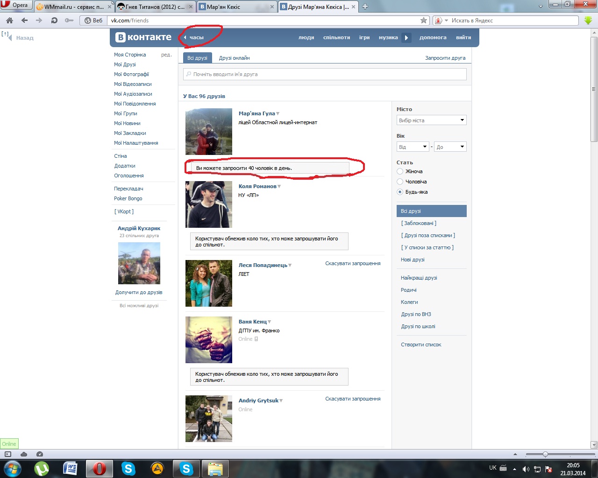The image size is (598, 478).
Task: Click the friend name search field
Action: (x=325, y=74)
